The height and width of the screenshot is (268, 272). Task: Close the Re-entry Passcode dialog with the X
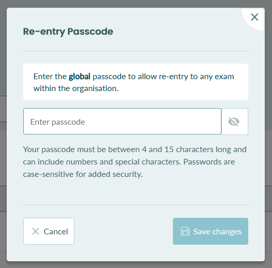[x=254, y=17]
